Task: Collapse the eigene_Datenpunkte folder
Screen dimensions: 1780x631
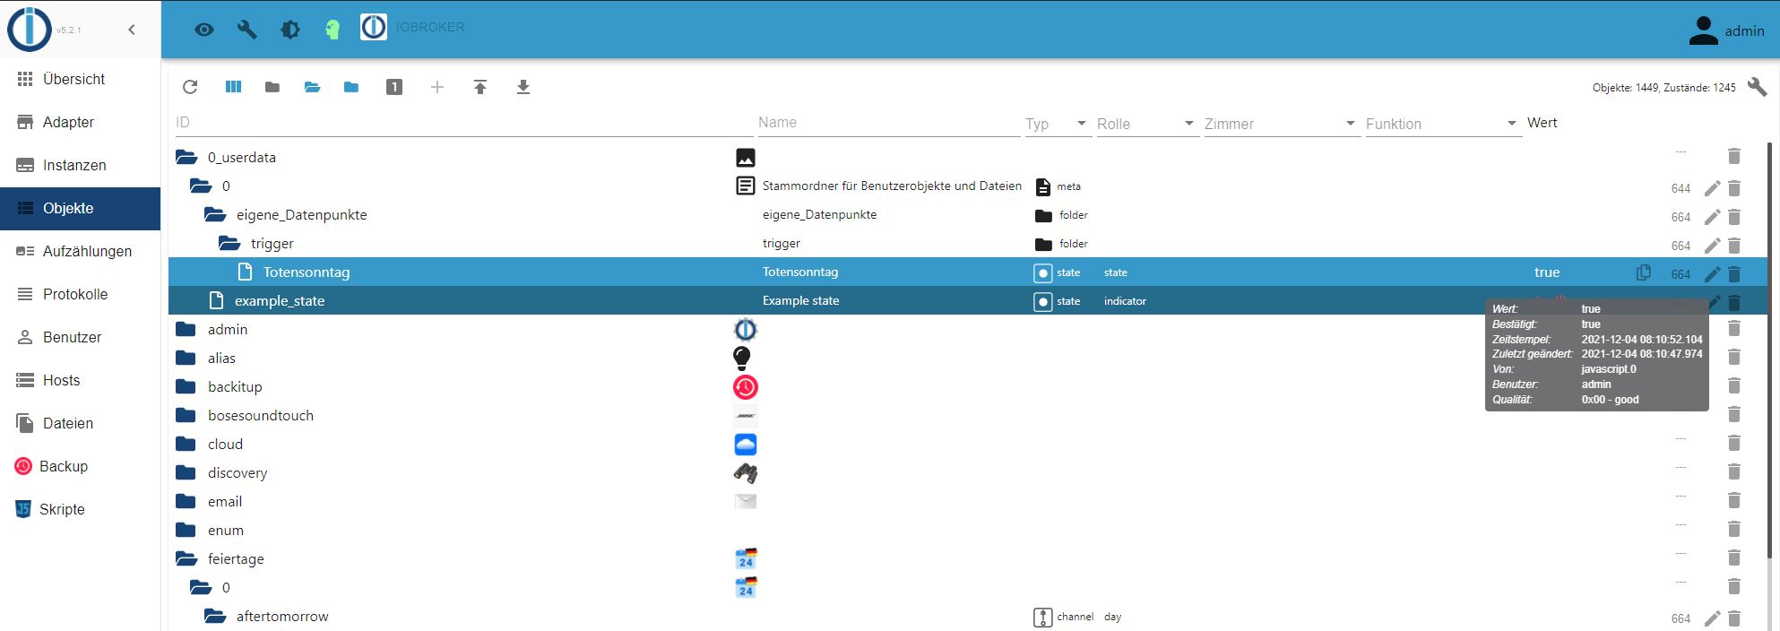Action: click(x=215, y=214)
